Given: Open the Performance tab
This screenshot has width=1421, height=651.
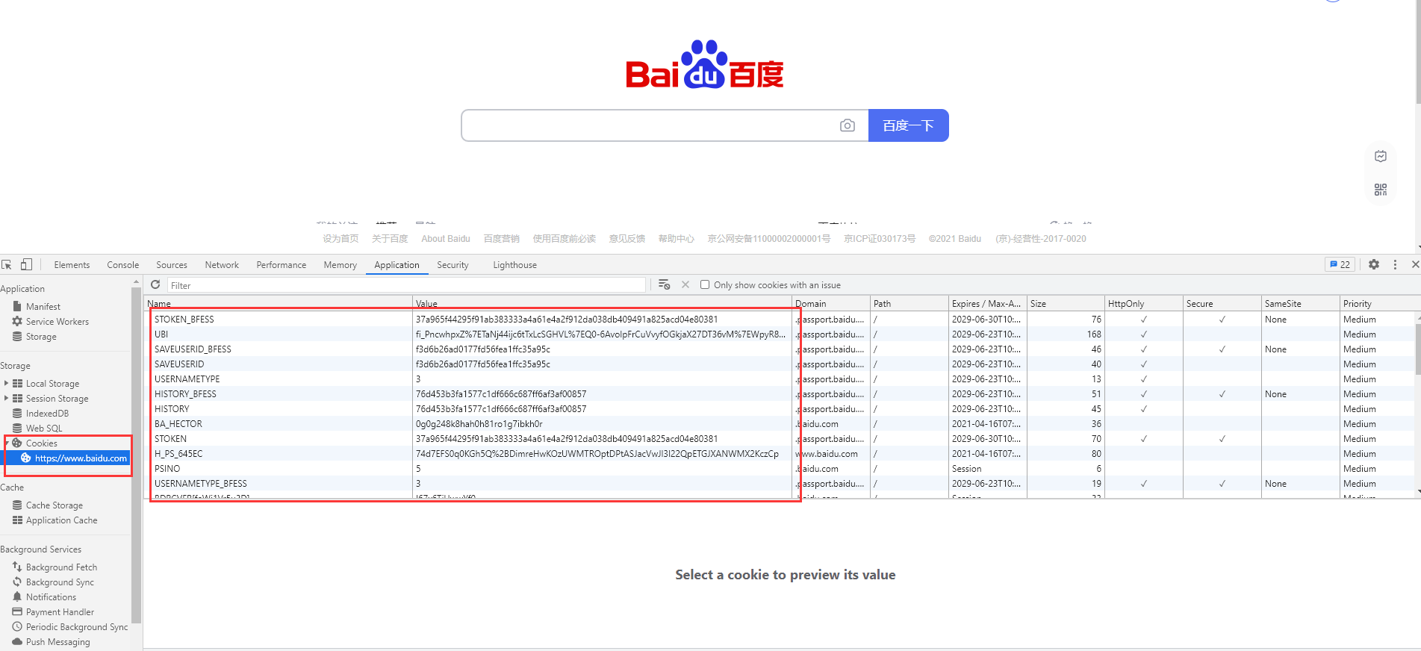Looking at the screenshot, I should 282,265.
